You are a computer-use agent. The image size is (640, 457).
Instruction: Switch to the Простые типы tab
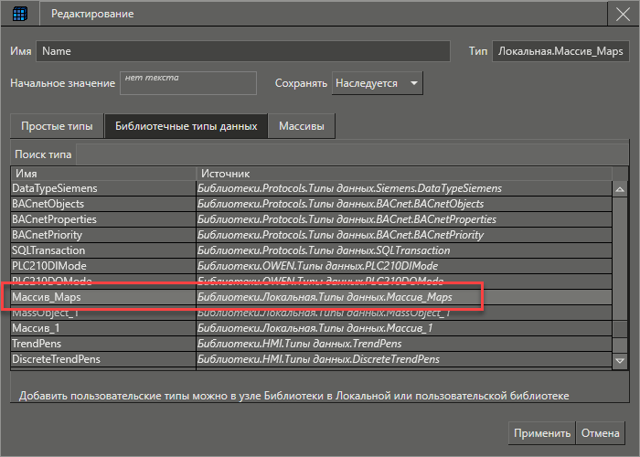56,126
